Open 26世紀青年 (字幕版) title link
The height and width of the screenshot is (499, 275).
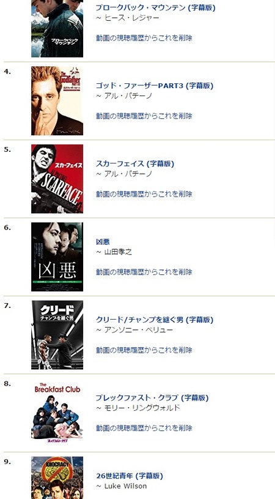130,476
